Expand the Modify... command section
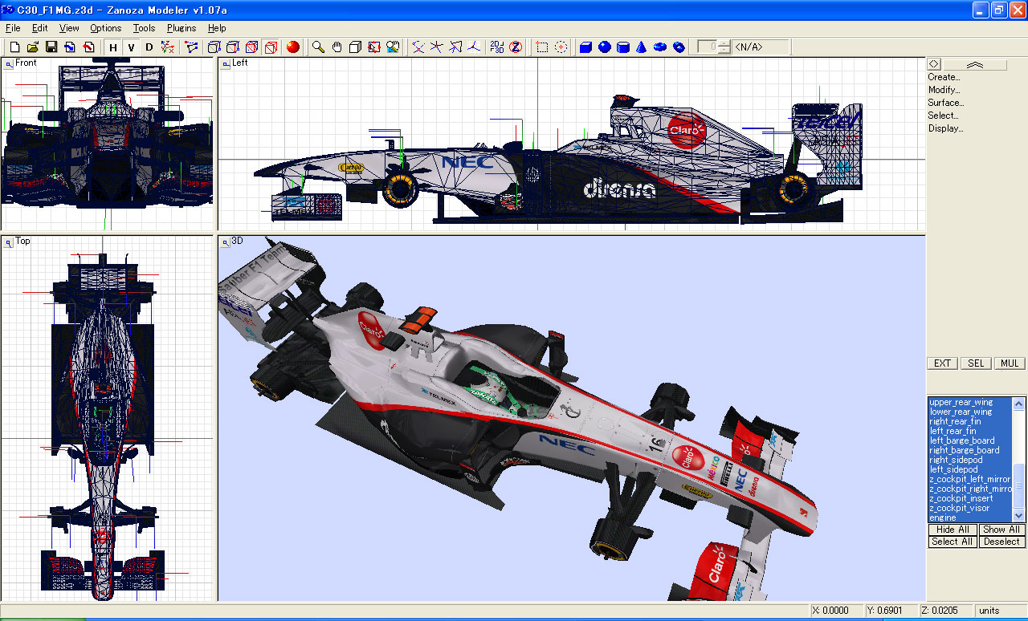 [x=944, y=90]
